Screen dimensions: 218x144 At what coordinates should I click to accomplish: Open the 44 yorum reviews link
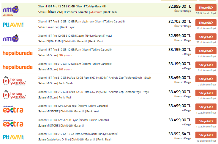[x=96, y=12]
